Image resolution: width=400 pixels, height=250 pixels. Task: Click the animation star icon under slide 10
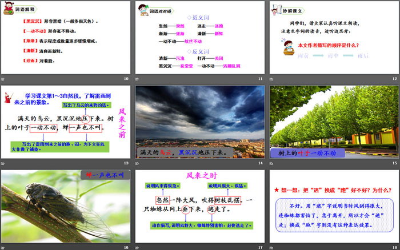[x=3, y=79]
